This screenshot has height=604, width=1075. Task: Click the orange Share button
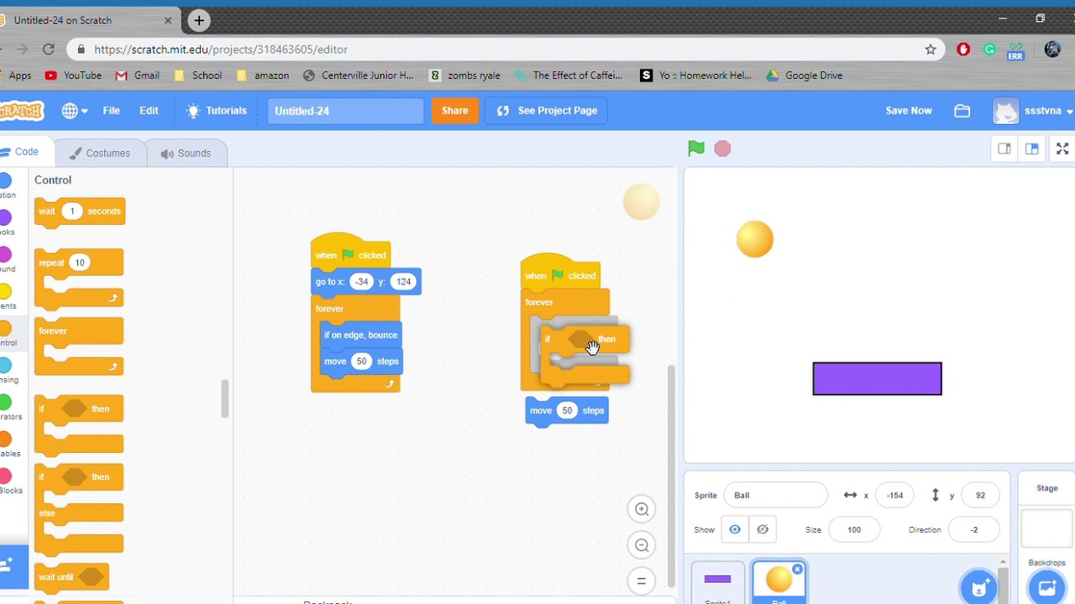click(454, 111)
